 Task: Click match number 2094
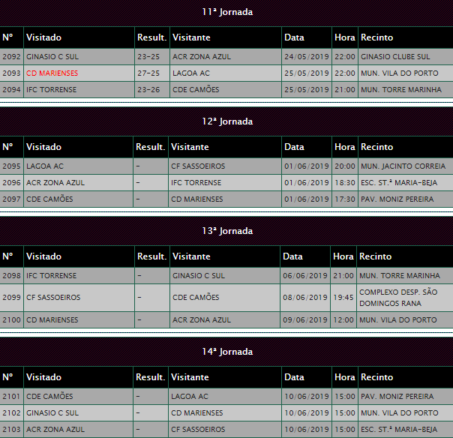[x=11, y=89]
